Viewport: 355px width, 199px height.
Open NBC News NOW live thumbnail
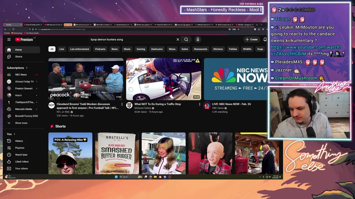(236, 79)
